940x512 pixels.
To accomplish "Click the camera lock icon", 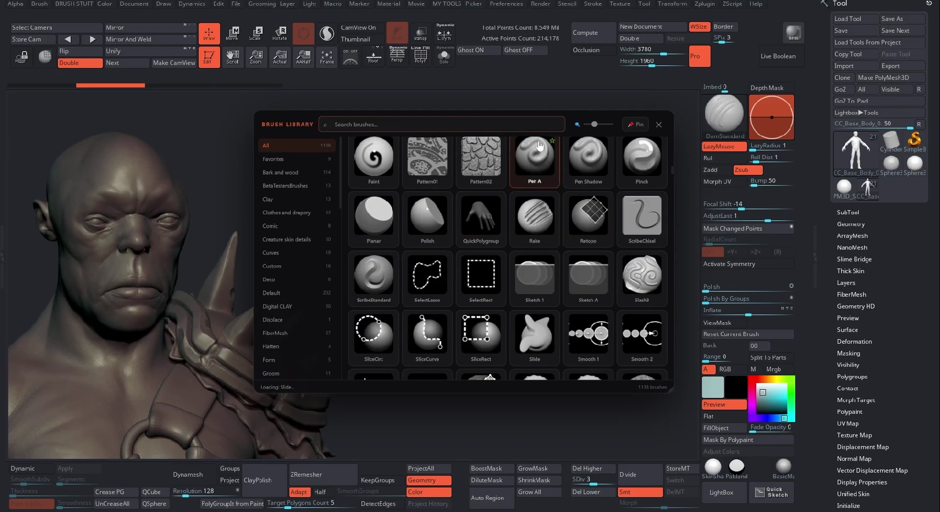I will click(x=22, y=57).
